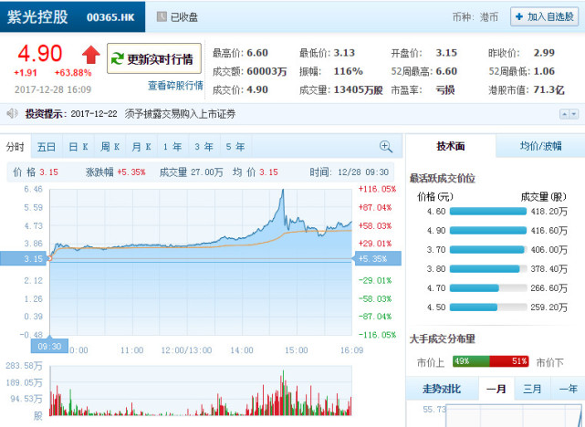
Task: Select the 技术面 panel tab
Action: click(x=451, y=146)
